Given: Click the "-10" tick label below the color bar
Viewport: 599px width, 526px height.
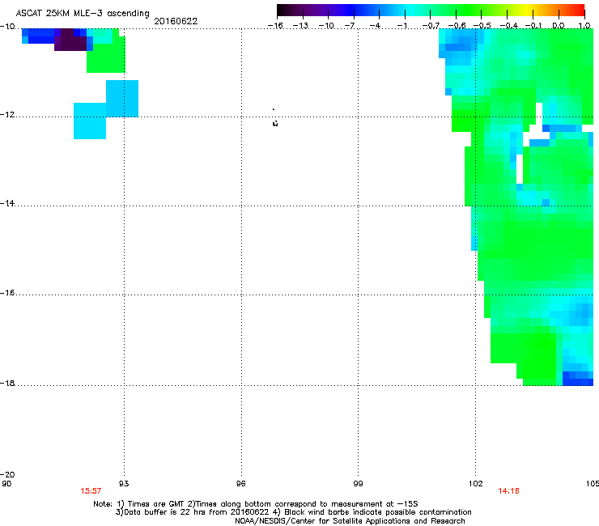Looking at the screenshot, I should 326,26.
